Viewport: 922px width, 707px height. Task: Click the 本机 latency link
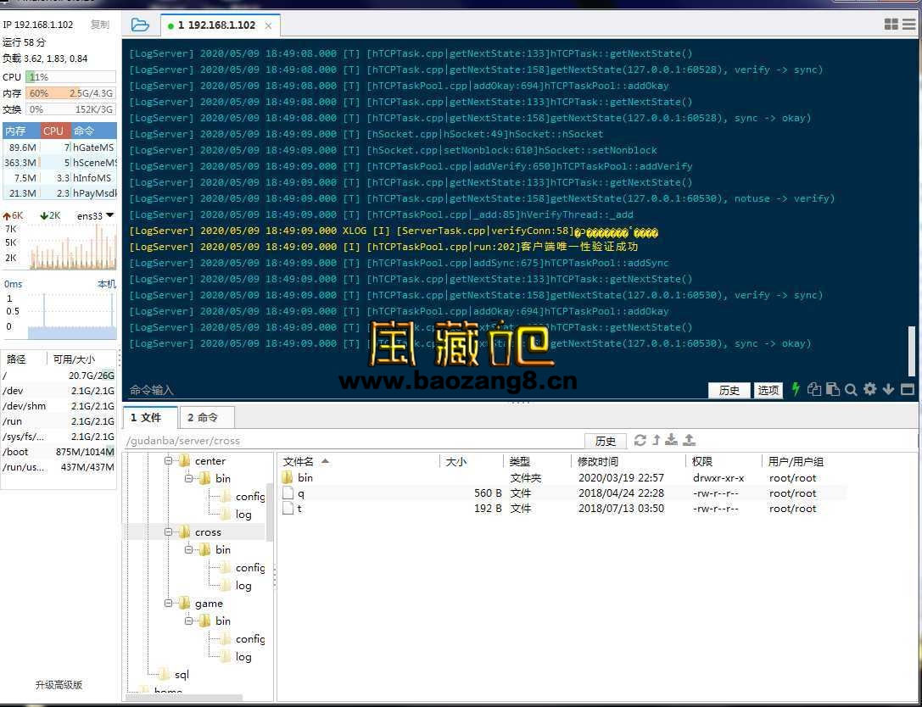click(x=106, y=285)
